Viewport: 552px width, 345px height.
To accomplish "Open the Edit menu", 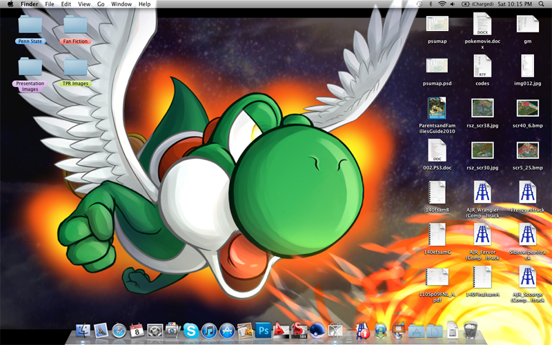I will (x=66, y=4).
